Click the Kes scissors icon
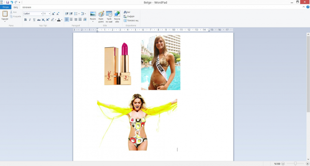Viewport: 310px width, 166px height. 11,12
